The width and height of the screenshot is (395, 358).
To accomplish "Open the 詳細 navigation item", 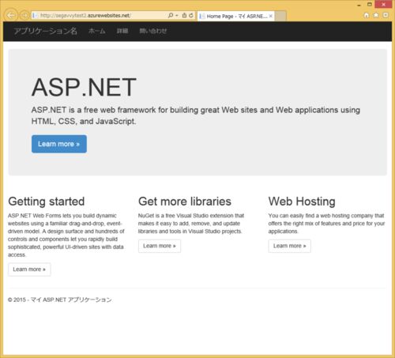I will pos(122,31).
